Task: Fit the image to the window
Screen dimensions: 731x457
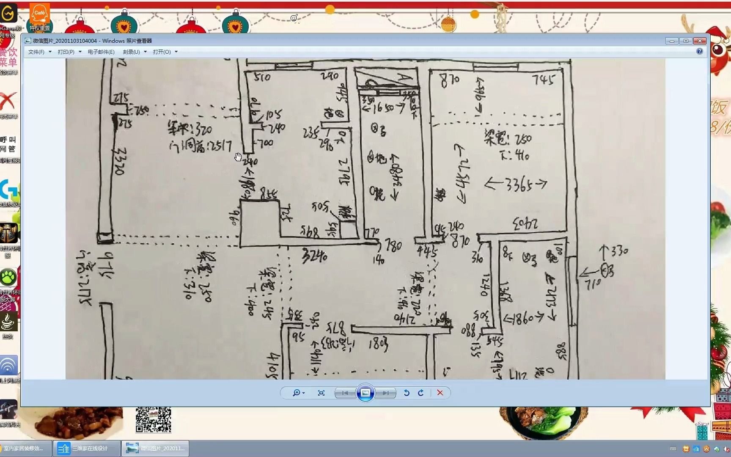Action: pyautogui.click(x=321, y=393)
